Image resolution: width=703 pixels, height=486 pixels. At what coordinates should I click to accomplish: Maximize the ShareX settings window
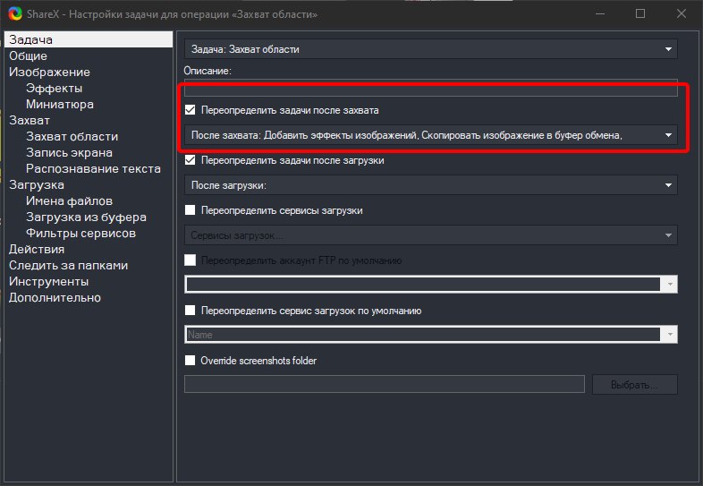[640, 14]
